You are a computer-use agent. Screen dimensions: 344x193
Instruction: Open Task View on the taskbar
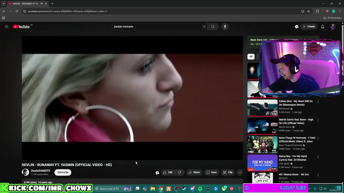coord(137,189)
